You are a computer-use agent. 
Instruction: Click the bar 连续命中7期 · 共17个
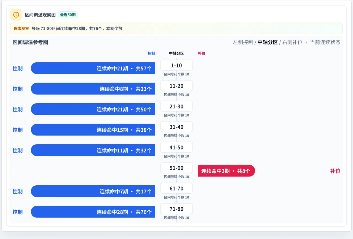pos(93,191)
